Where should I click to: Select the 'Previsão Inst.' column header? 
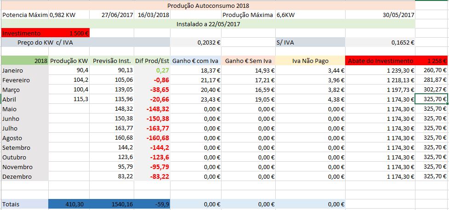[112, 61]
